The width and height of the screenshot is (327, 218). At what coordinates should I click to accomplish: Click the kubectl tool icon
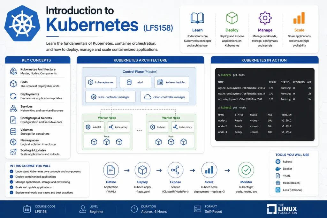click(278, 162)
